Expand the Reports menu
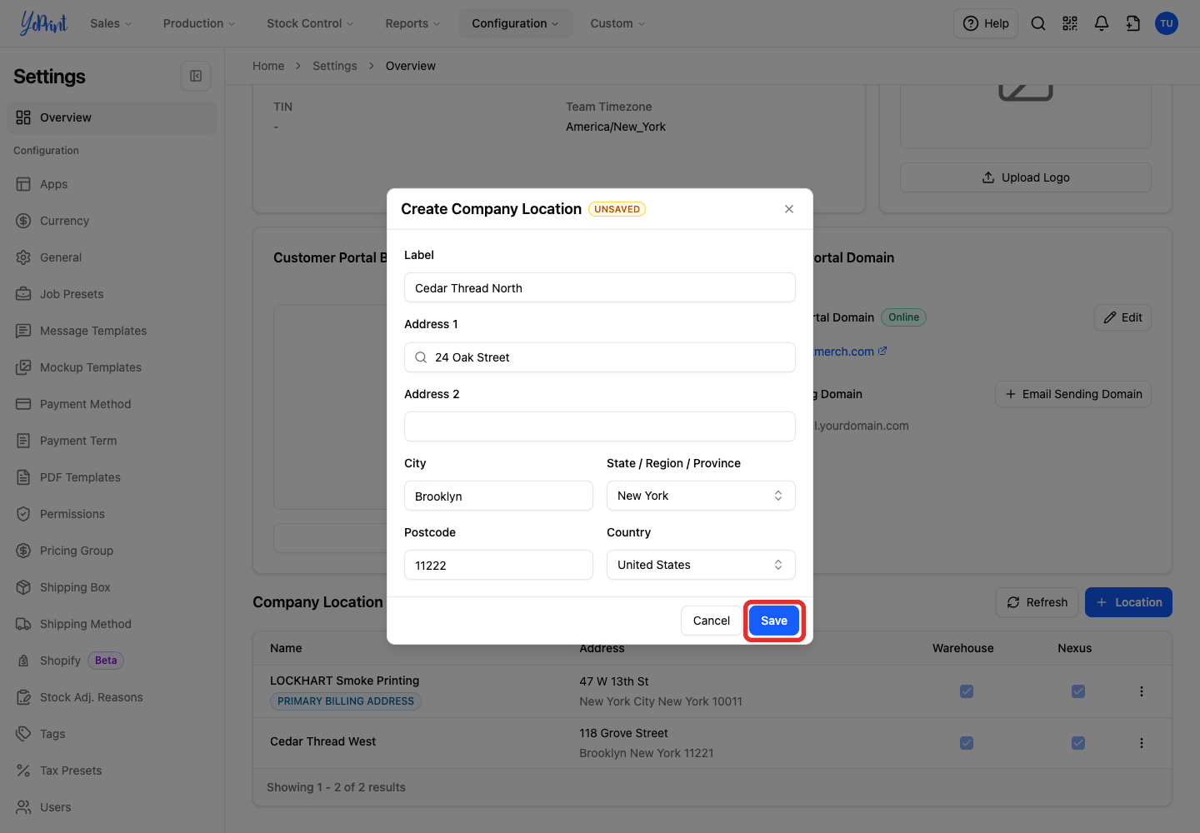Viewport: 1200px width, 833px height. [x=412, y=23]
